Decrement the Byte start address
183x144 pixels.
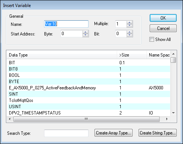coord(86,35)
